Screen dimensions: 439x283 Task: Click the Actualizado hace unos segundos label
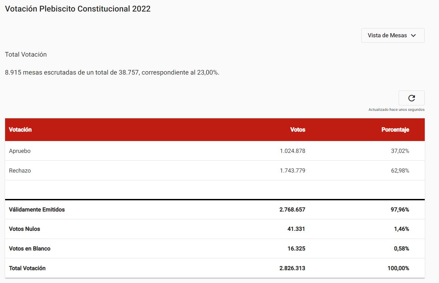pos(396,109)
